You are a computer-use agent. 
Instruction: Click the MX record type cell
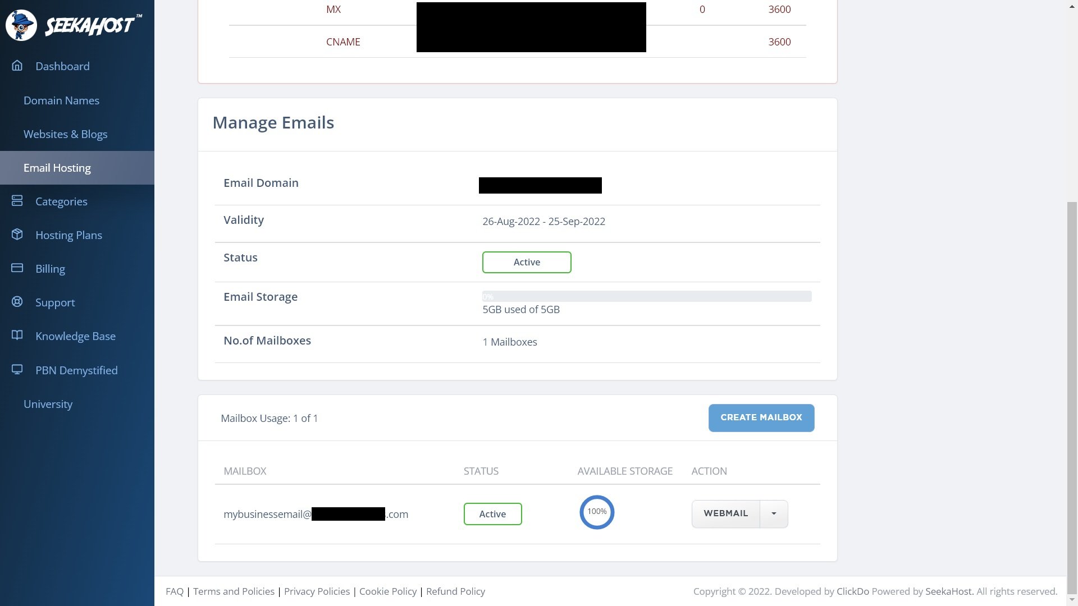coord(334,10)
